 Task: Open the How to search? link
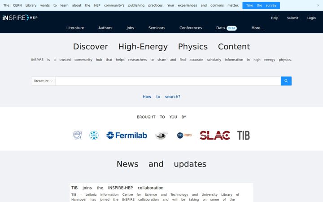(161, 97)
